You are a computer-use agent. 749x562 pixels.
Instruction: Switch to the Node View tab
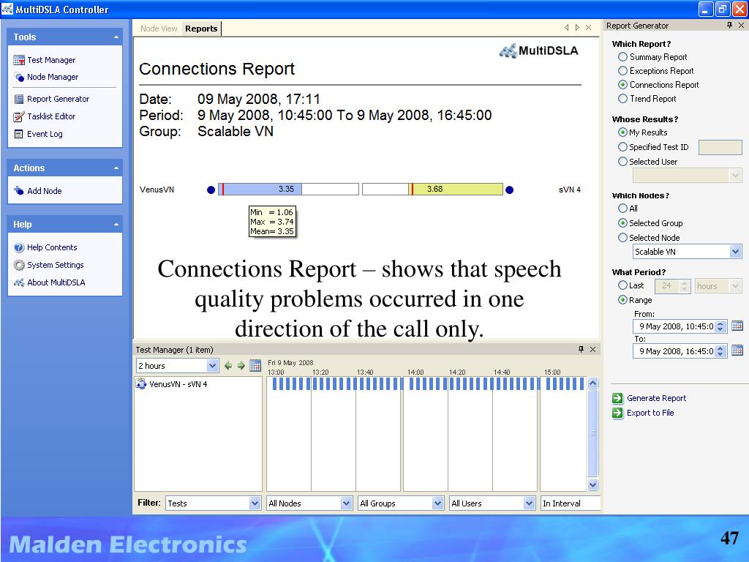point(159,29)
